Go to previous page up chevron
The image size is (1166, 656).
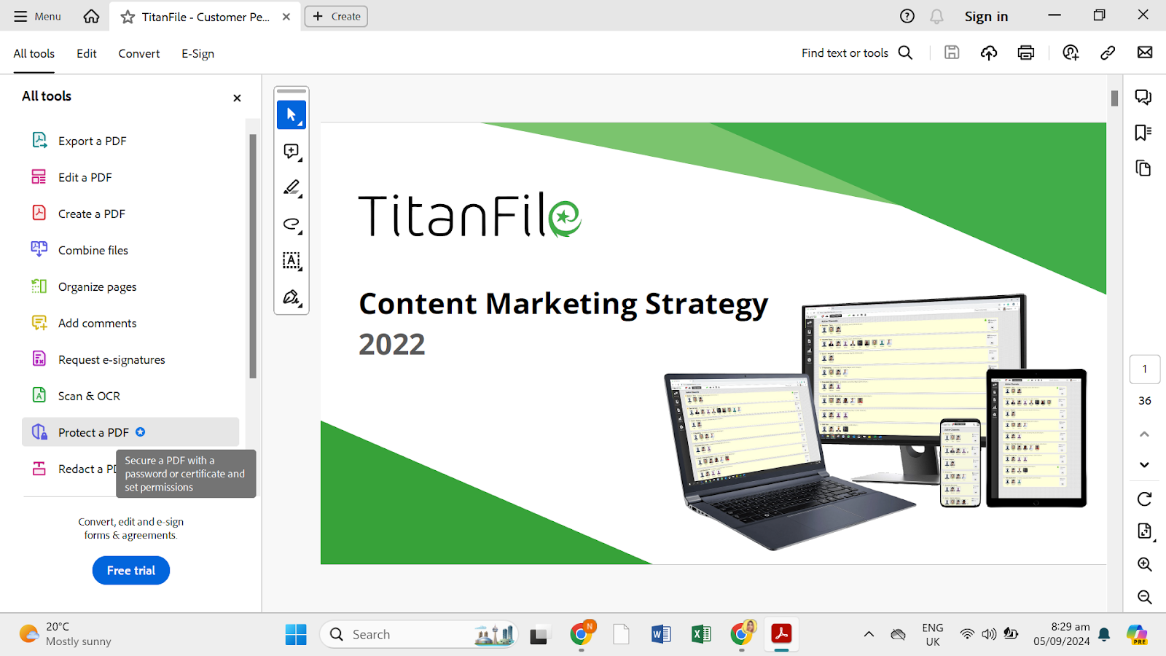click(1145, 434)
